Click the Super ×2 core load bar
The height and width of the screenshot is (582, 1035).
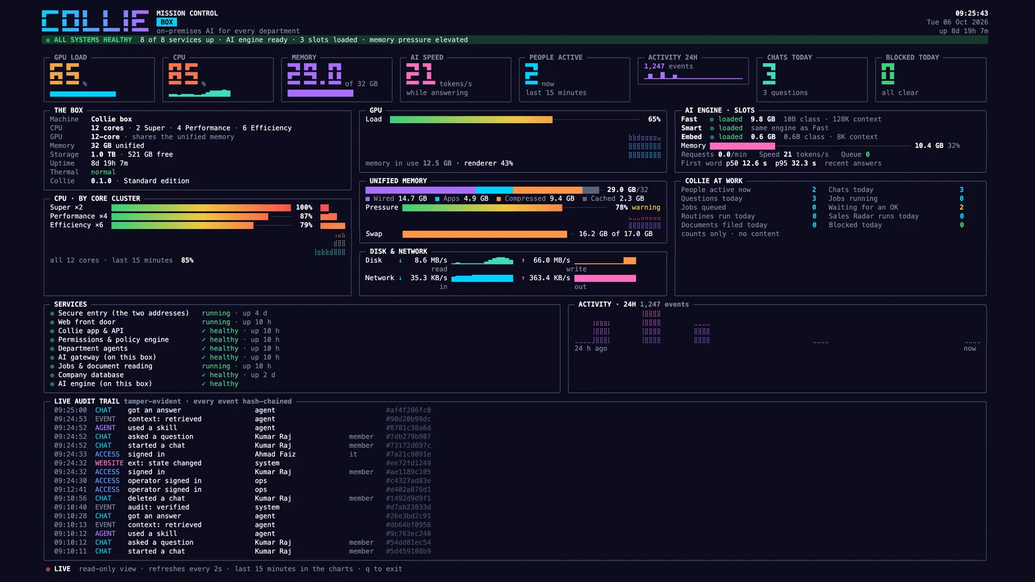[201, 208]
